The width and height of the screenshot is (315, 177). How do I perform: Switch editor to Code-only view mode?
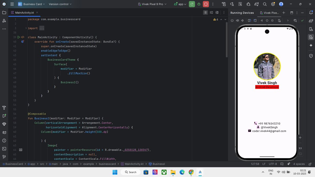206,13
